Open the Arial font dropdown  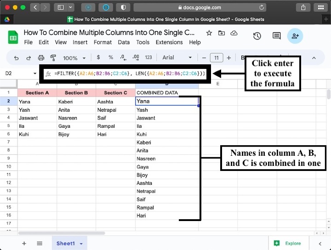pyautogui.click(x=177, y=57)
